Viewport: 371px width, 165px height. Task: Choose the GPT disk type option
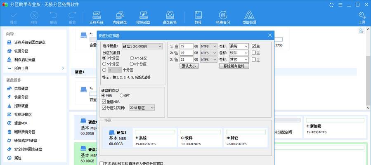point(122,95)
